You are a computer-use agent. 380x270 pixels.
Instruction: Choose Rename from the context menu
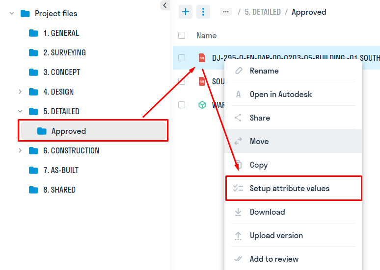pyautogui.click(x=293, y=71)
